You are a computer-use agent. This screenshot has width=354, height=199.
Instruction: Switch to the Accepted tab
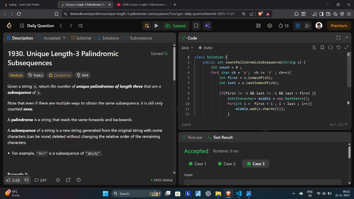pos(49,38)
